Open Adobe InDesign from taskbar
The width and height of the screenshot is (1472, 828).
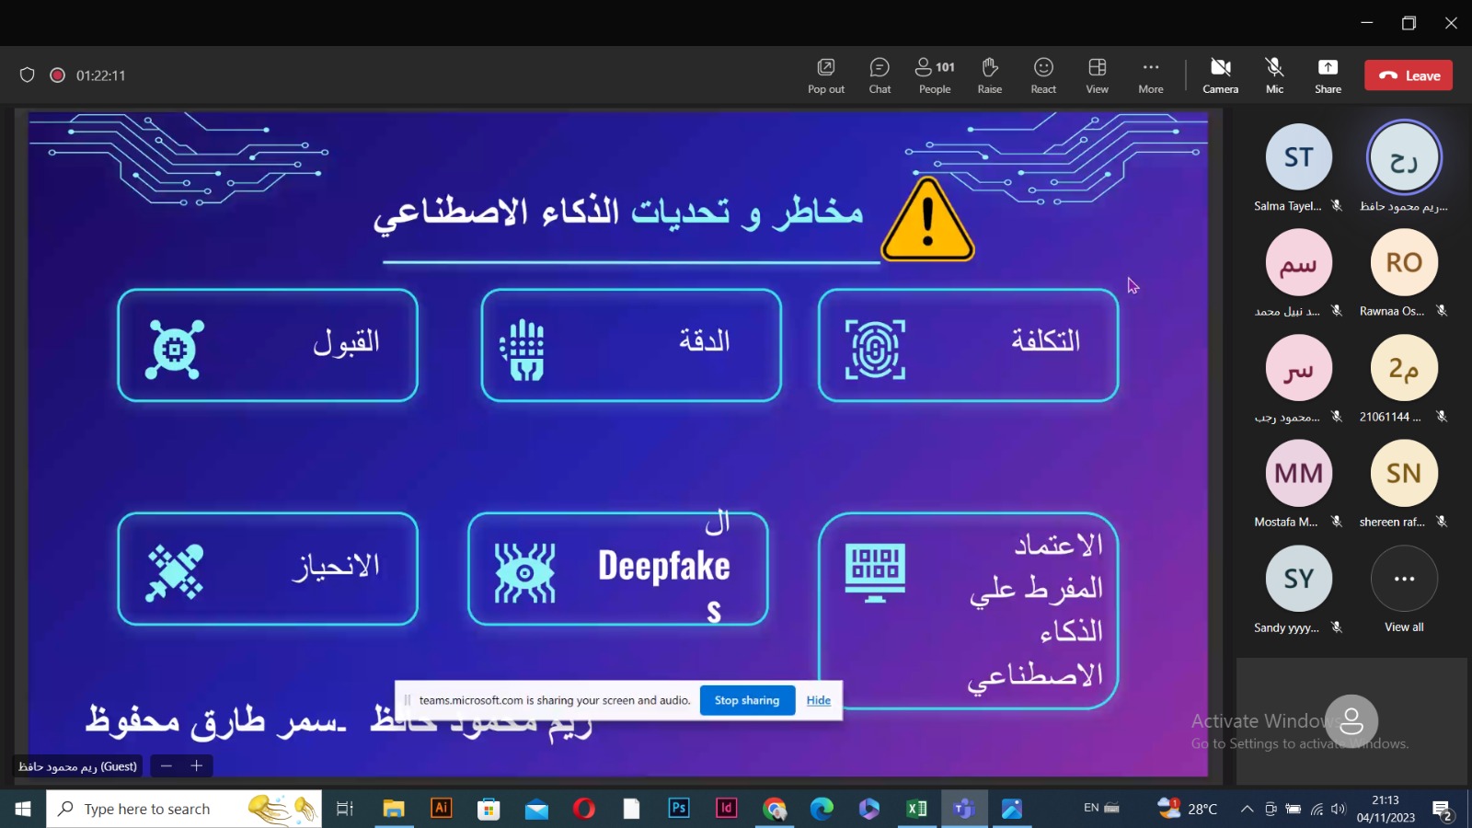(x=727, y=809)
